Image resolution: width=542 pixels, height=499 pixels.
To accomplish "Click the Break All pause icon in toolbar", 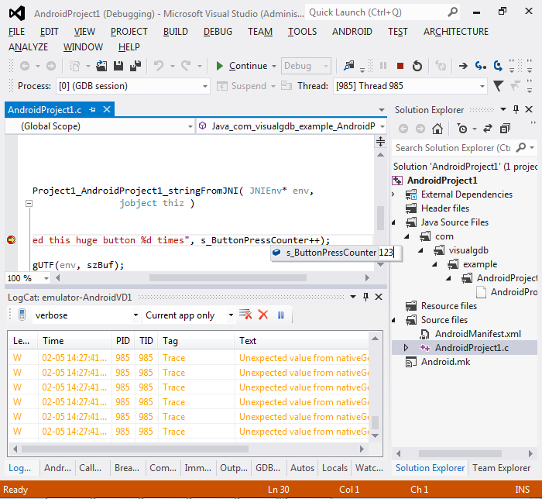I will tap(383, 66).
